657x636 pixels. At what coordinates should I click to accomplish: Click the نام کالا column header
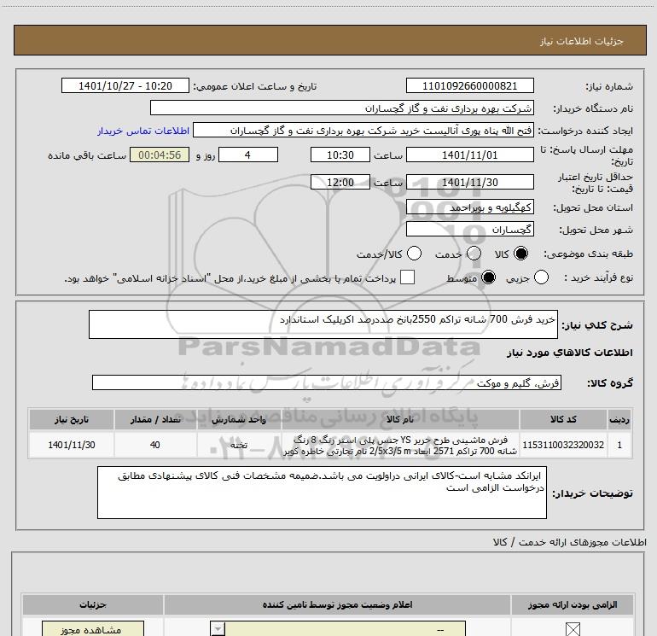pos(400,419)
